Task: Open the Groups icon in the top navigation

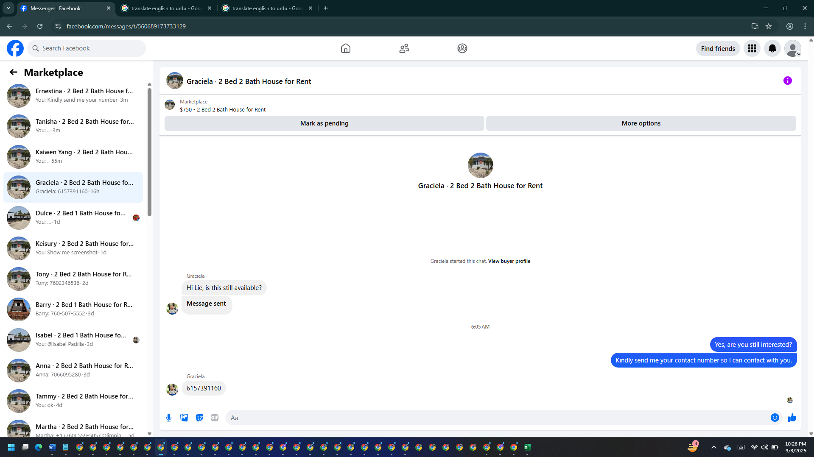Action: click(x=462, y=48)
